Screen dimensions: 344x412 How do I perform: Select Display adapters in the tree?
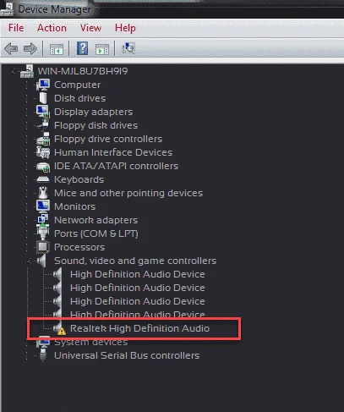tap(93, 112)
